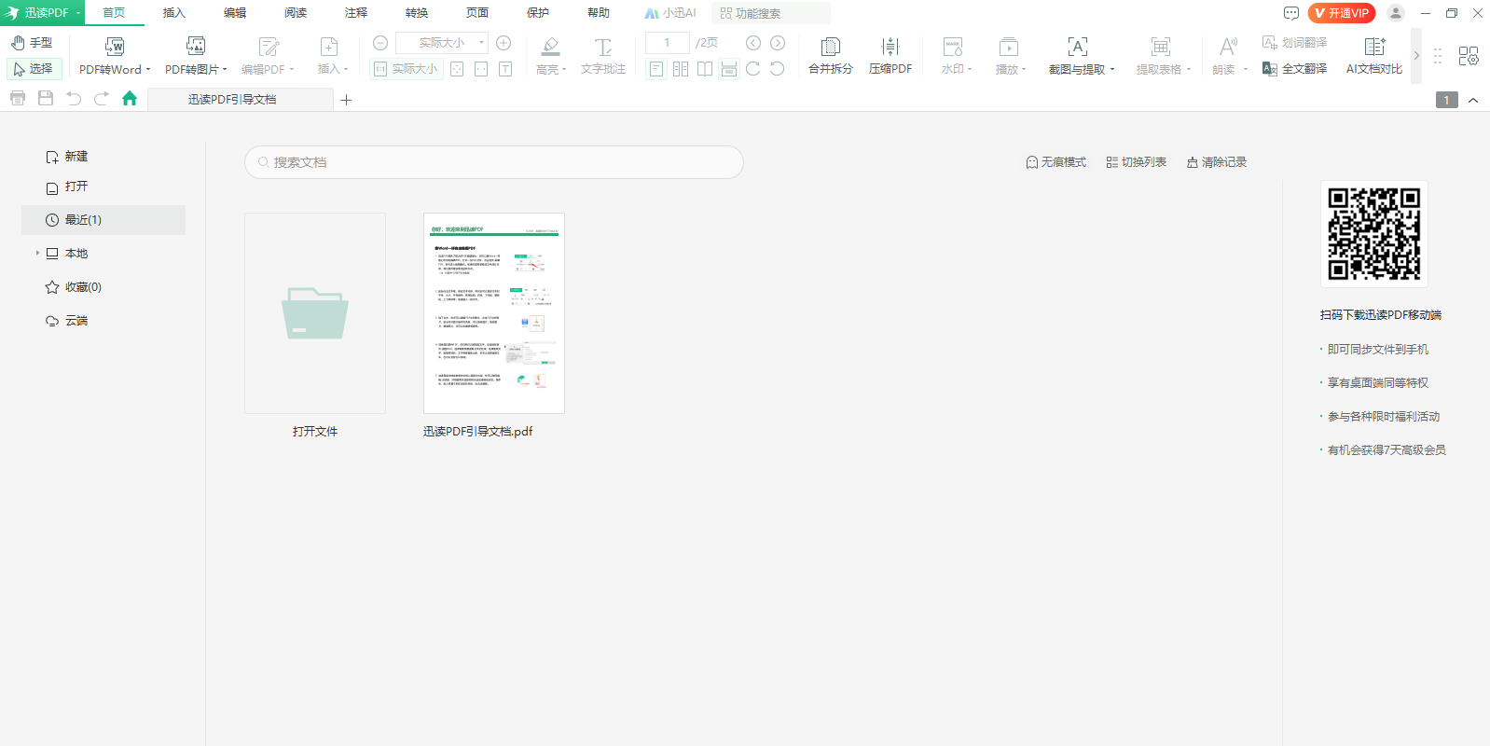Viewport: 1490px width, 746px height.
Task: Toggle the 选择 selection tool
Action: (x=34, y=69)
